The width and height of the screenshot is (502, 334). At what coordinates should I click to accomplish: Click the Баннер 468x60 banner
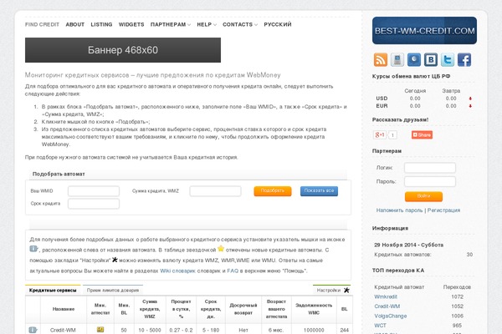(x=123, y=50)
